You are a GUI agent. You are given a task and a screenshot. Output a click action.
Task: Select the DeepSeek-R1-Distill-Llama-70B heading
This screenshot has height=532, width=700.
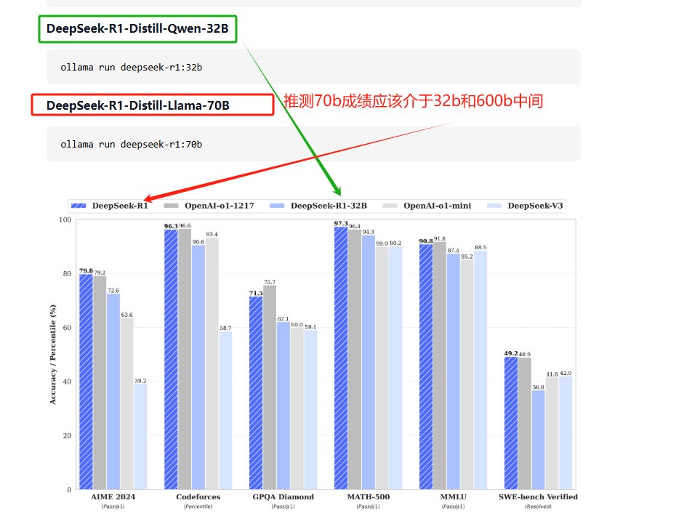pyautogui.click(x=138, y=105)
